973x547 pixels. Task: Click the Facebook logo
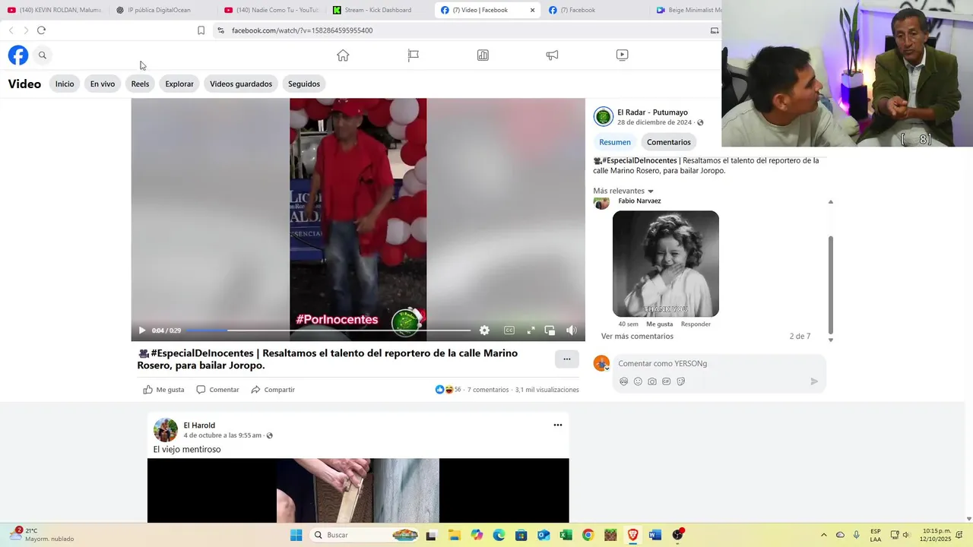18,55
